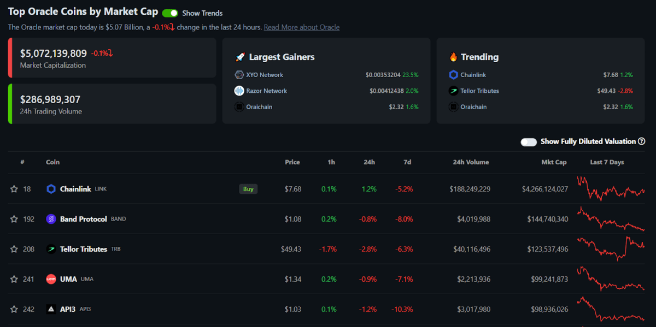View API3's 7-day sparkline chart

[611, 308]
